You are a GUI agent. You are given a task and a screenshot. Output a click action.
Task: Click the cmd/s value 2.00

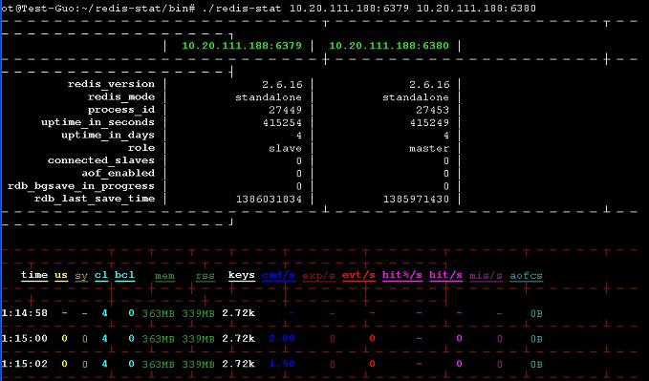point(282,339)
